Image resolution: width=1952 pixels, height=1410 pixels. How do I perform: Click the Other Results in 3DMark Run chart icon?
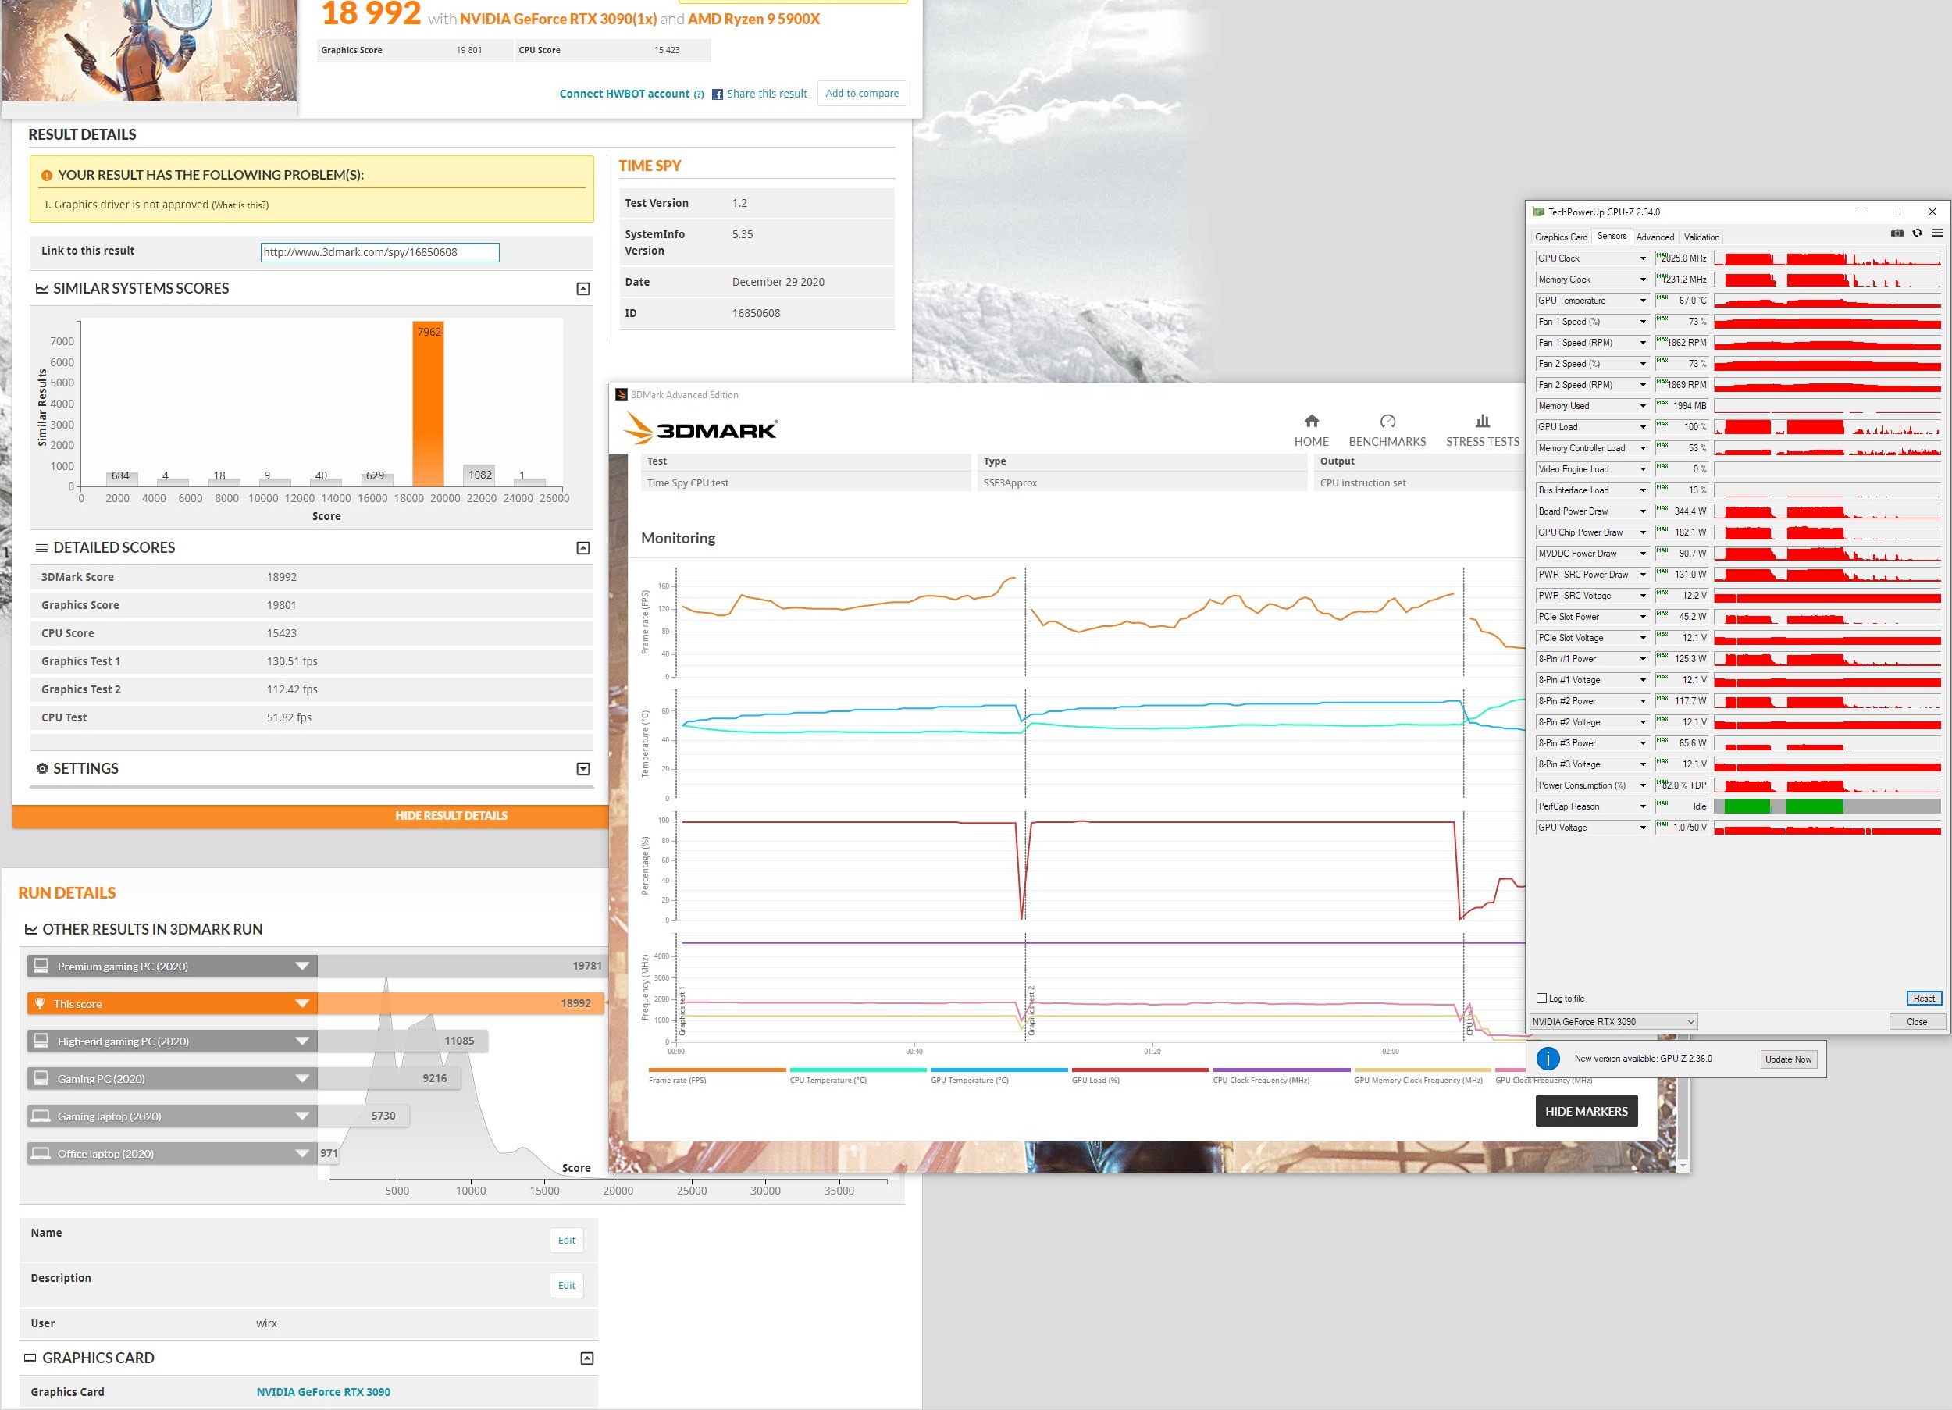click(31, 929)
